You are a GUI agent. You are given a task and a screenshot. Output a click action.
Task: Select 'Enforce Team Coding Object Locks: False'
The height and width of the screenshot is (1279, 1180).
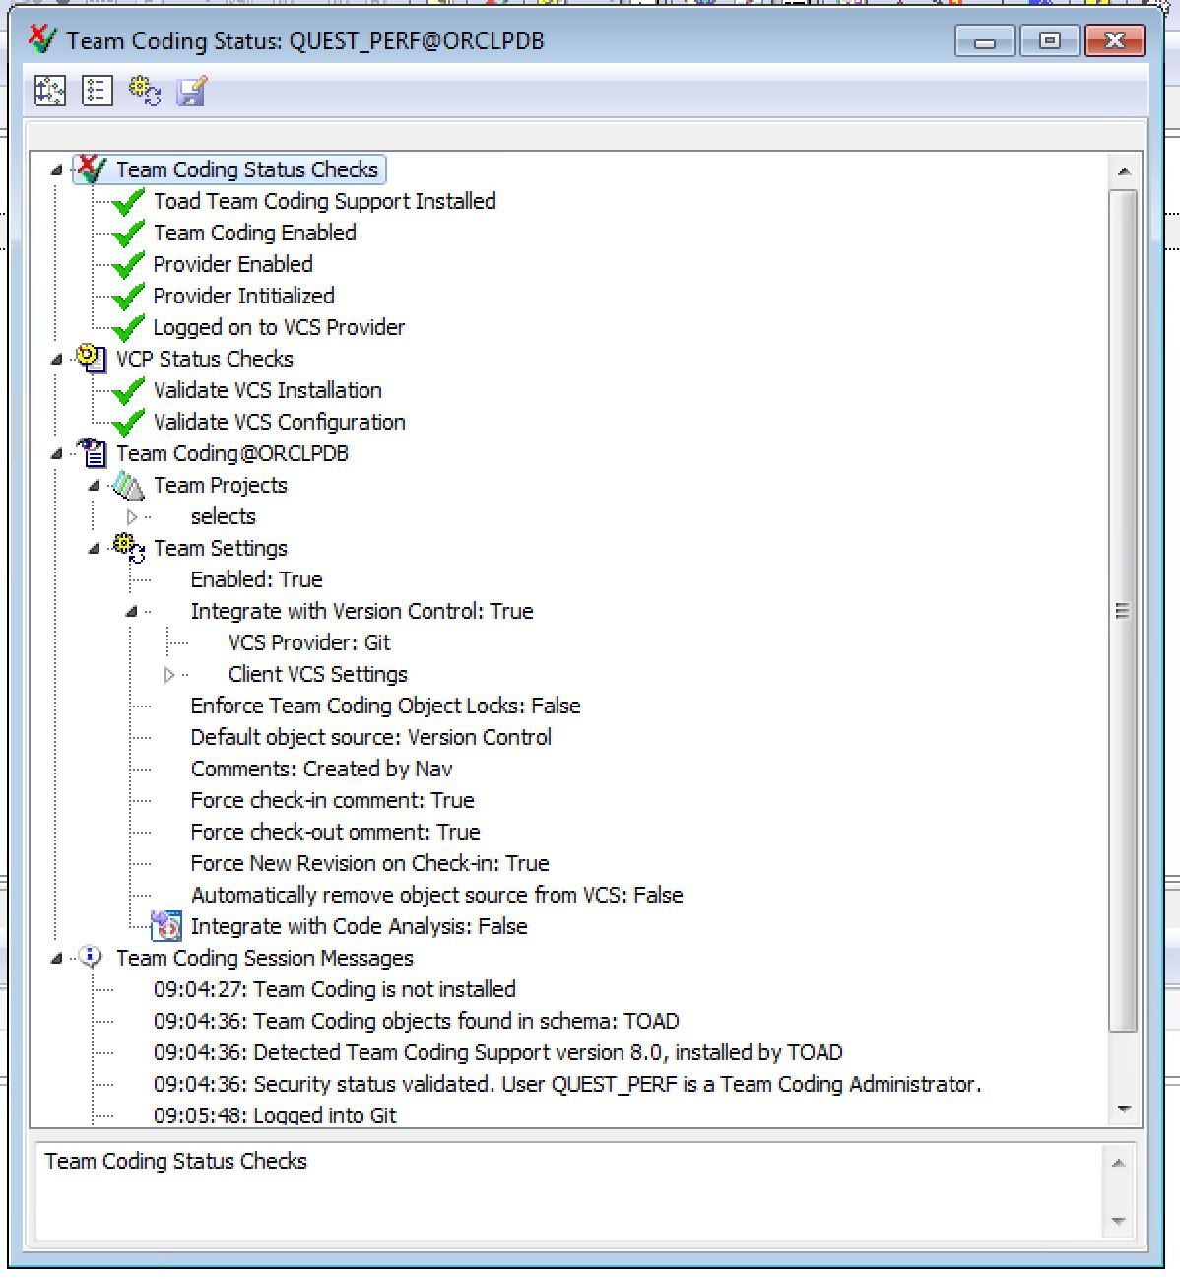tap(385, 706)
